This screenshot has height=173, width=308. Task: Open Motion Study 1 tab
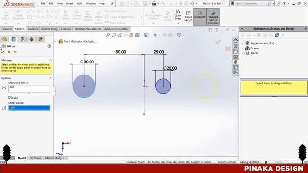(54, 158)
